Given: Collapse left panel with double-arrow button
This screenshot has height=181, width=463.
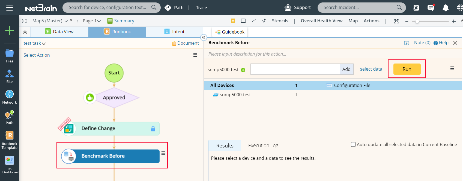Looking at the screenshot, I should (x=204, y=37).
